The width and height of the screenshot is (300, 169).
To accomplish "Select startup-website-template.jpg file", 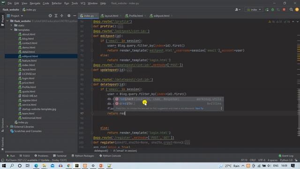I will [x=39, y=109].
